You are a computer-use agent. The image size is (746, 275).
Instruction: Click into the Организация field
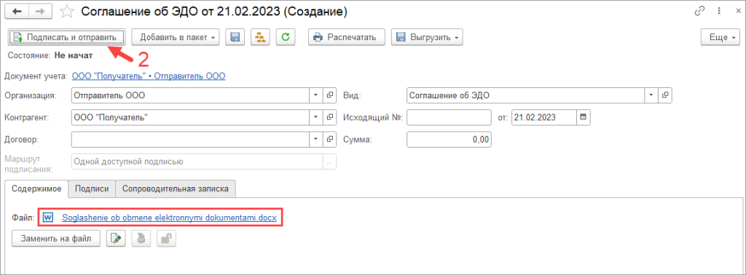[x=190, y=95]
